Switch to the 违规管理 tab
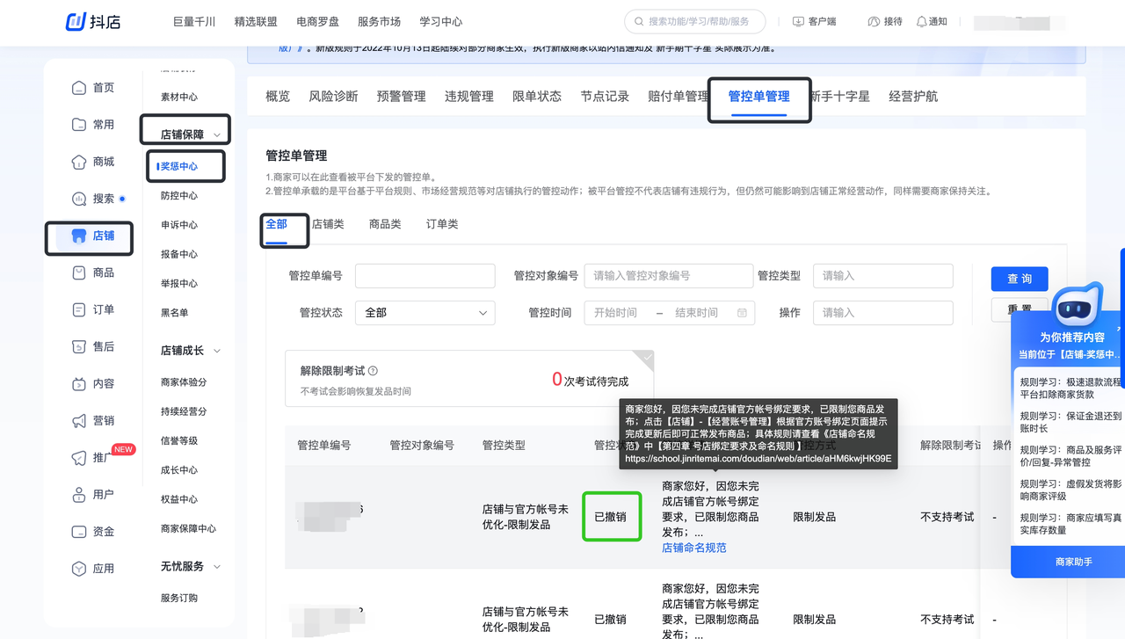The width and height of the screenshot is (1125, 639). point(468,97)
